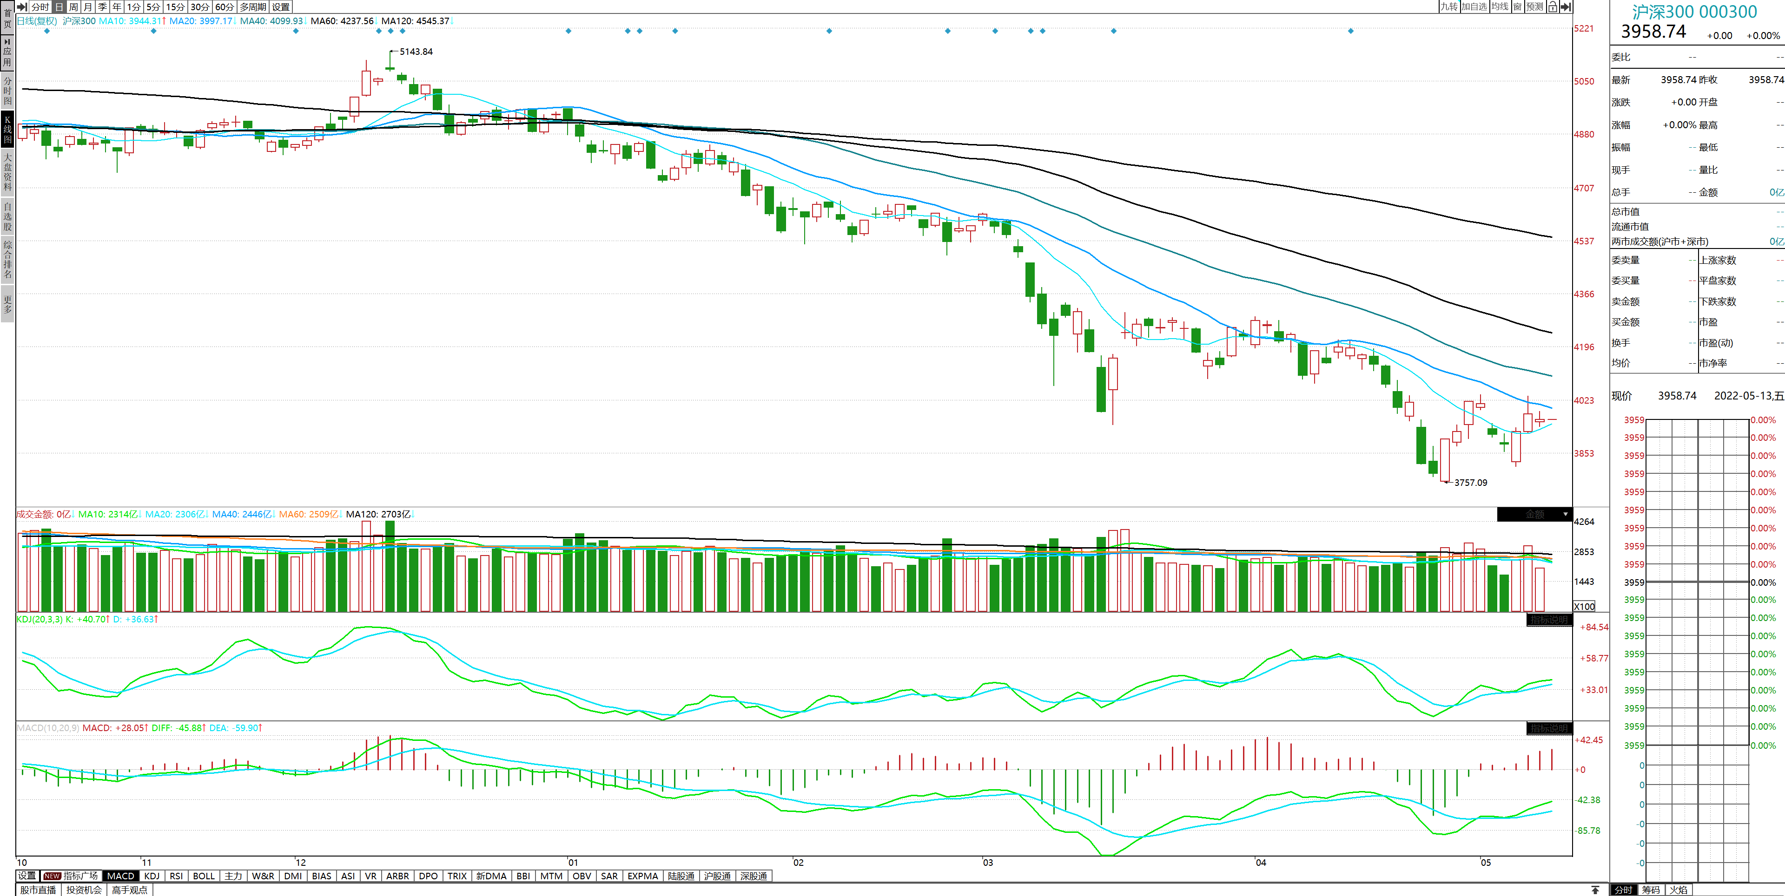Open the 多周期 multi-period selector
Image resolution: width=1785 pixels, height=896 pixels.
(253, 7)
